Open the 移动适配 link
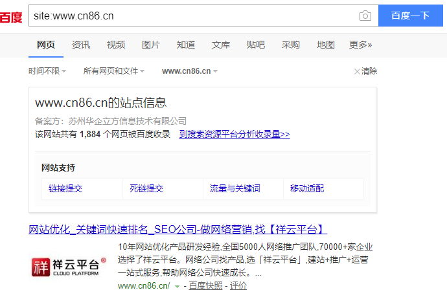The image size is (447, 299). (307, 188)
